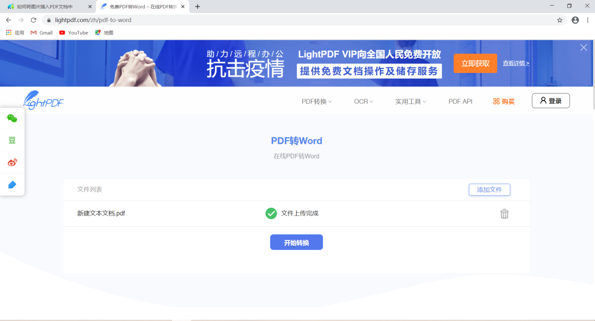Image resolution: width=595 pixels, height=321 pixels.
Task: Click the PDF转Word page heading
Action: pos(296,141)
